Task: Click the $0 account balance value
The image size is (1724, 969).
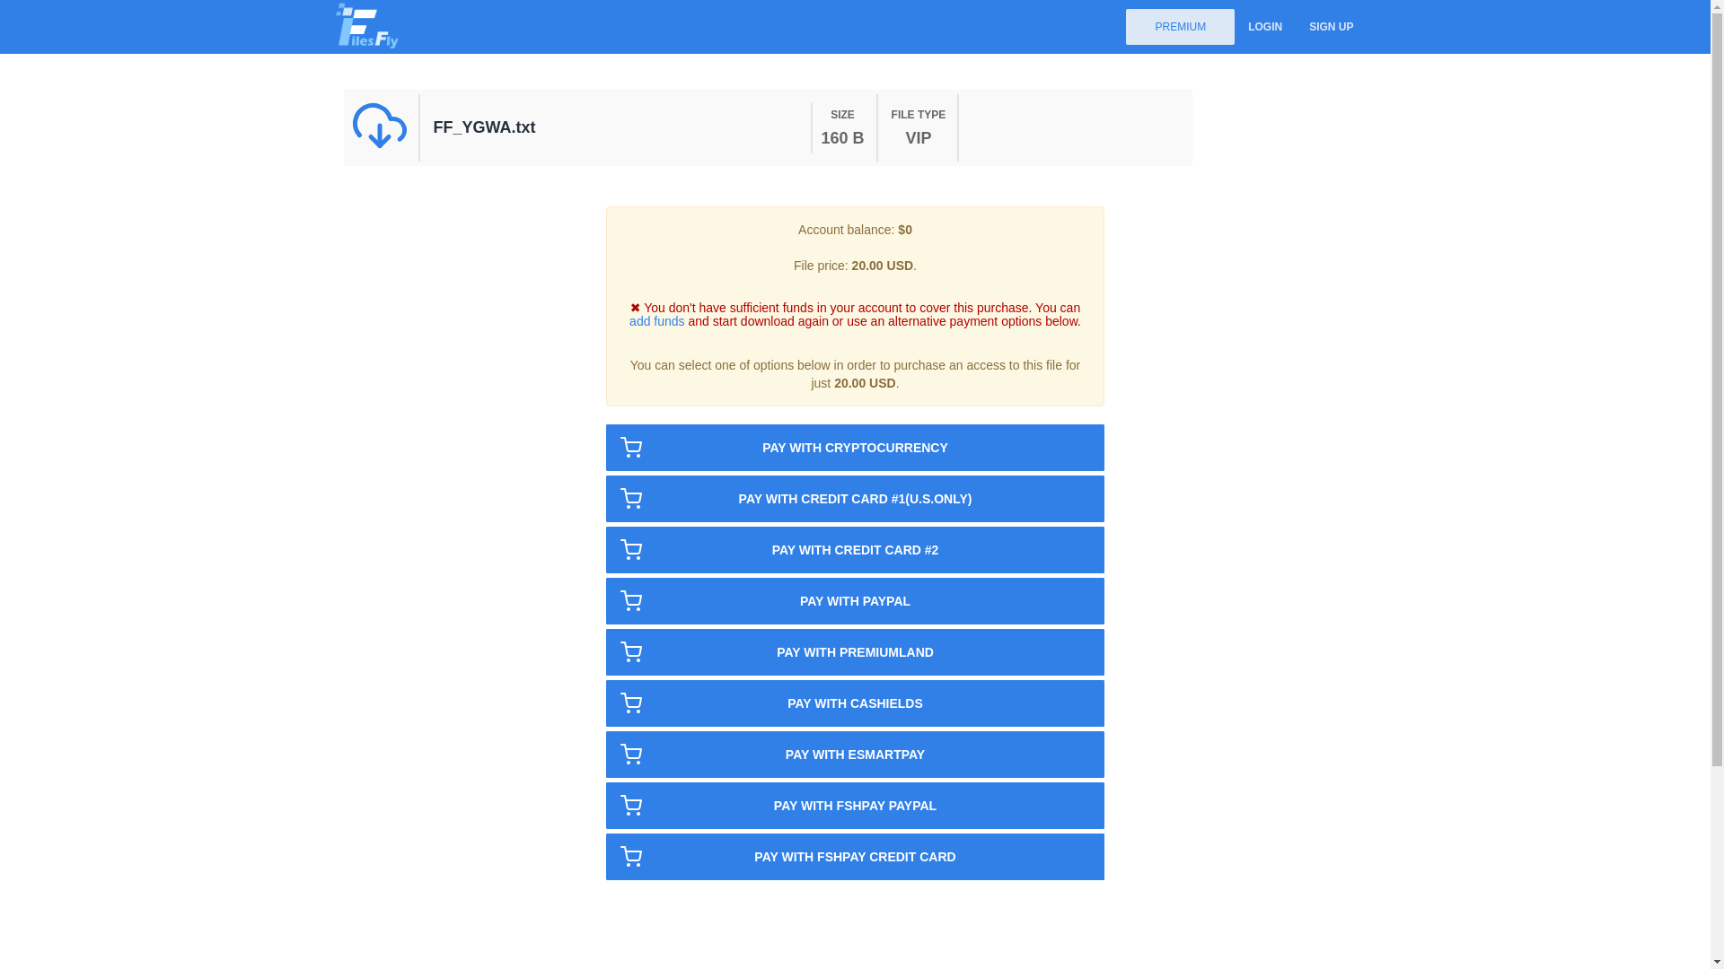Action: click(905, 230)
